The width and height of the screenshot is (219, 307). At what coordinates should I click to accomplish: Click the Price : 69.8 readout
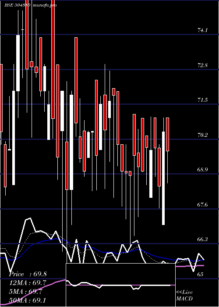[28, 274]
